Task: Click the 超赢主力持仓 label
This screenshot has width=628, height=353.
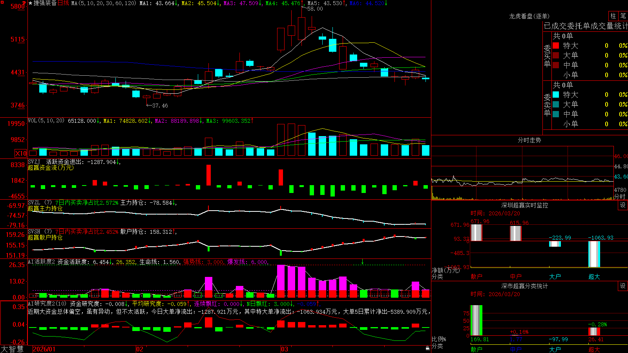Action: [45, 209]
